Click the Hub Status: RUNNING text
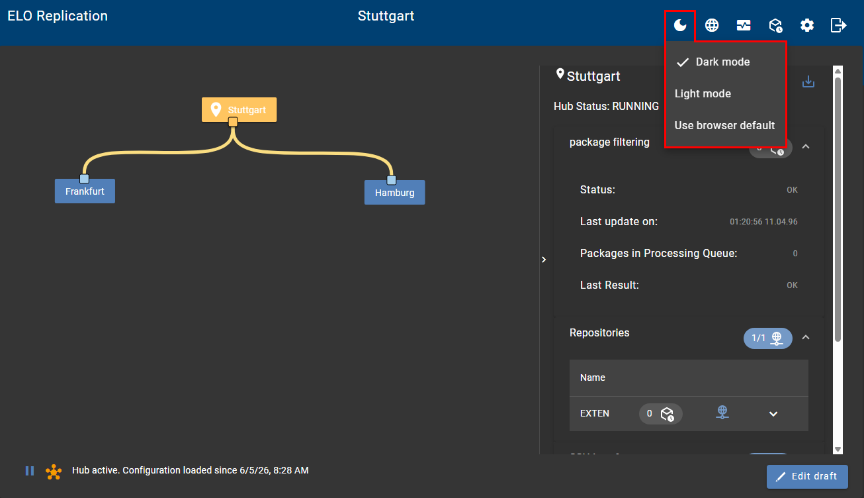Viewport: 864px width, 498px height. pyautogui.click(x=606, y=106)
